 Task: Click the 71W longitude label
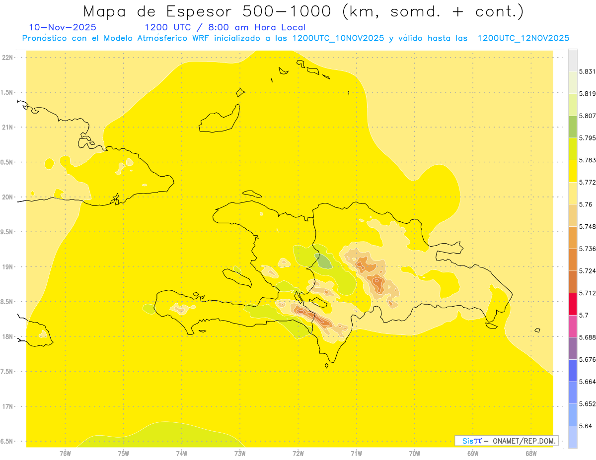click(x=356, y=454)
